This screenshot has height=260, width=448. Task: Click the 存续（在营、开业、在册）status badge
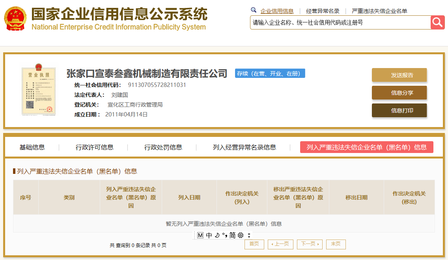(270, 73)
